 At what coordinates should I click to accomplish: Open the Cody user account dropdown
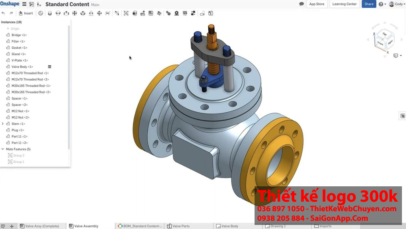[x=396, y=4]
